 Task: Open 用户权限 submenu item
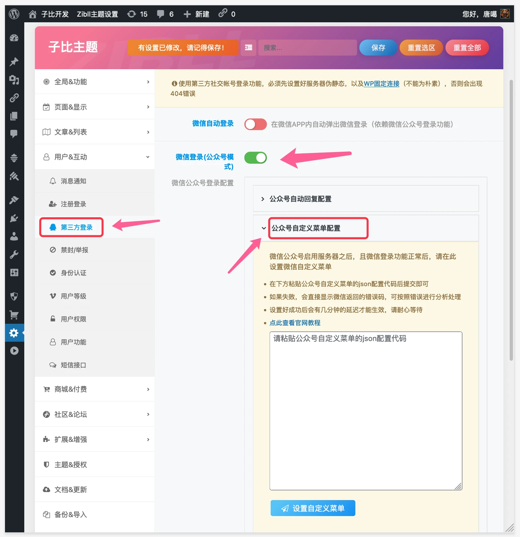pos(95,319)
